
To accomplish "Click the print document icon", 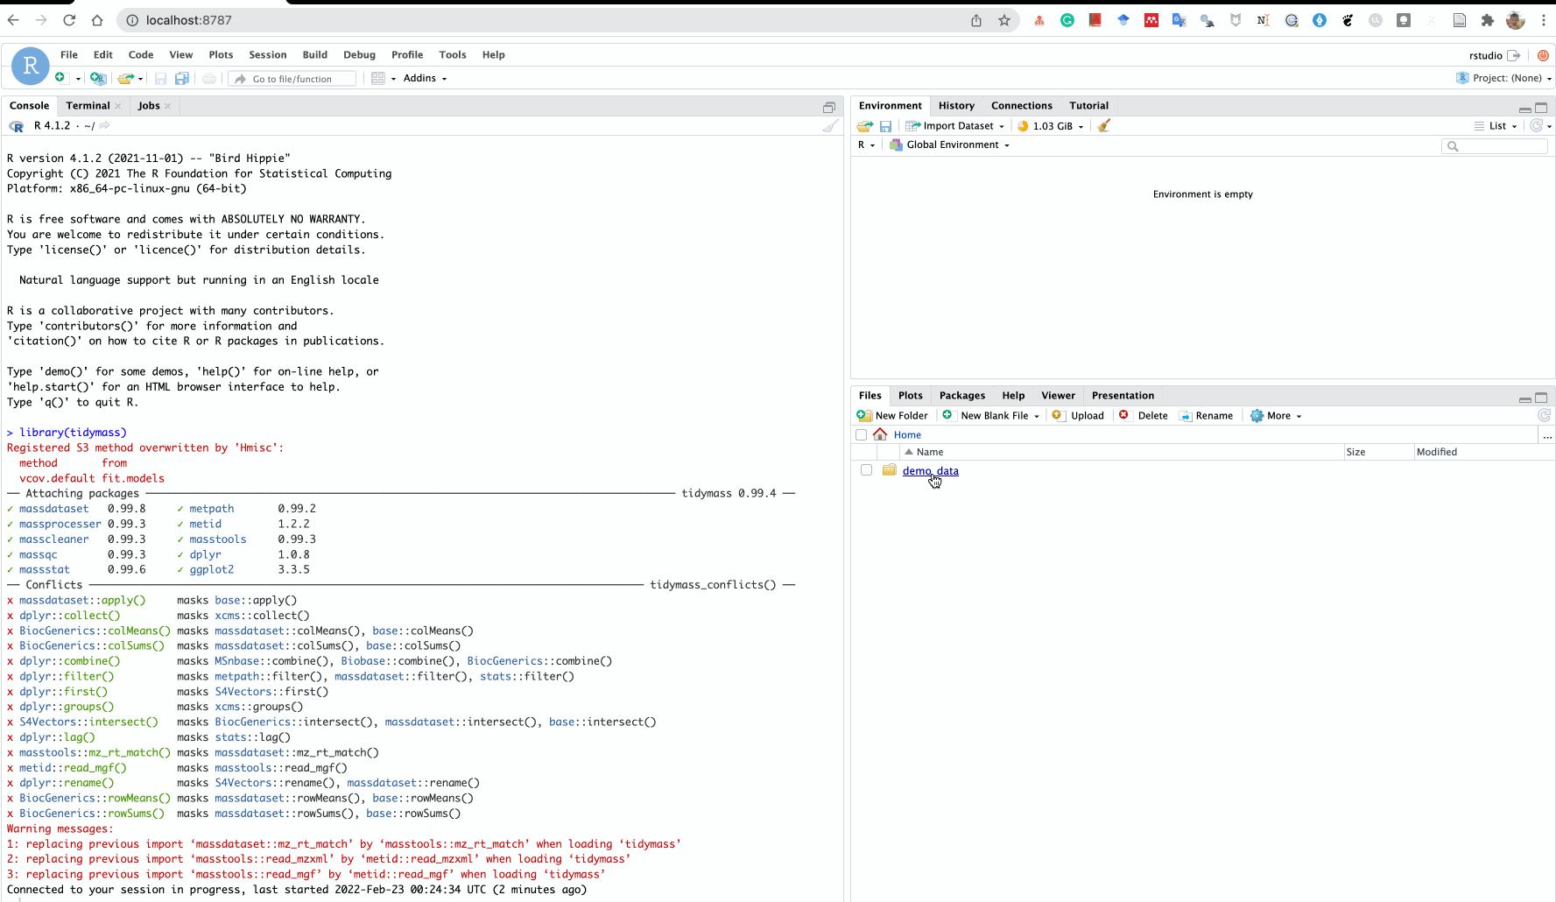I will tap(209, 79).
